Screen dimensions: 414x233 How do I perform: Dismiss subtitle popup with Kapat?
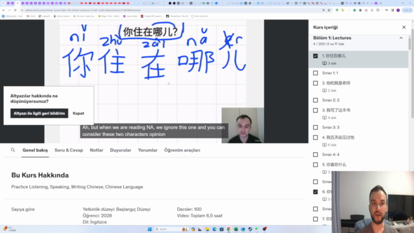pos(78,113)
